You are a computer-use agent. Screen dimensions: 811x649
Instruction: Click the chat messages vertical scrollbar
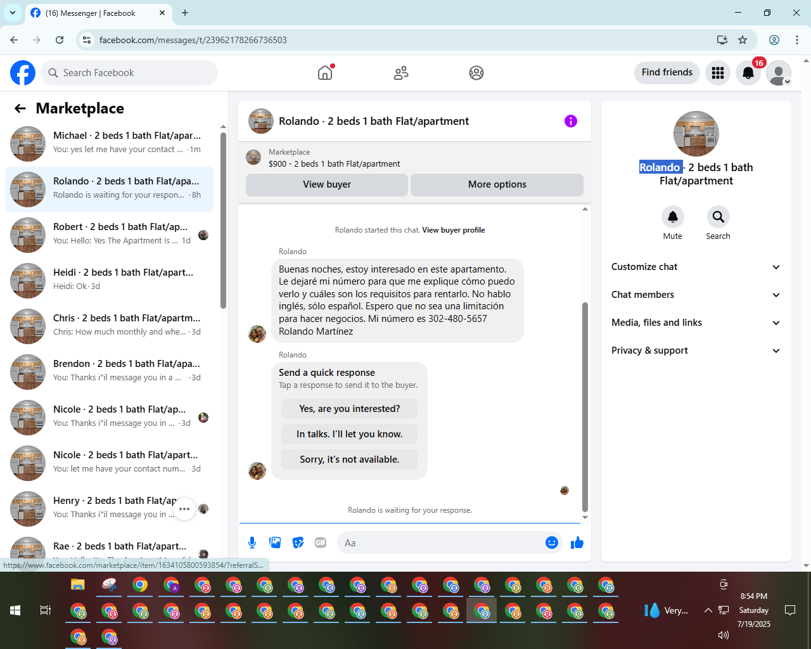click(x=585, y=406)
